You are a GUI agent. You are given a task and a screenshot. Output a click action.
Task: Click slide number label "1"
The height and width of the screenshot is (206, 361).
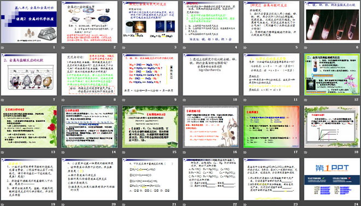(x=54, y=48)
